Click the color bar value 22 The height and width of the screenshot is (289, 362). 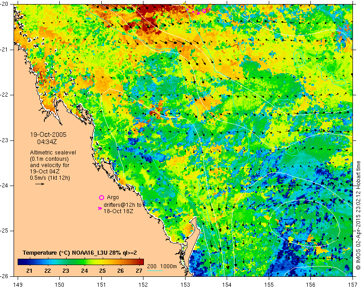48,270
